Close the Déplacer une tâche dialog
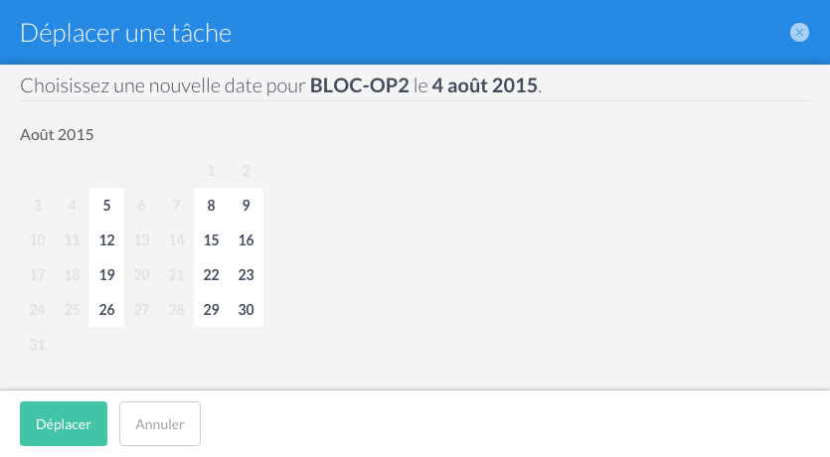The width and height of the screenshot is (830, 457). tap(799, 33)
